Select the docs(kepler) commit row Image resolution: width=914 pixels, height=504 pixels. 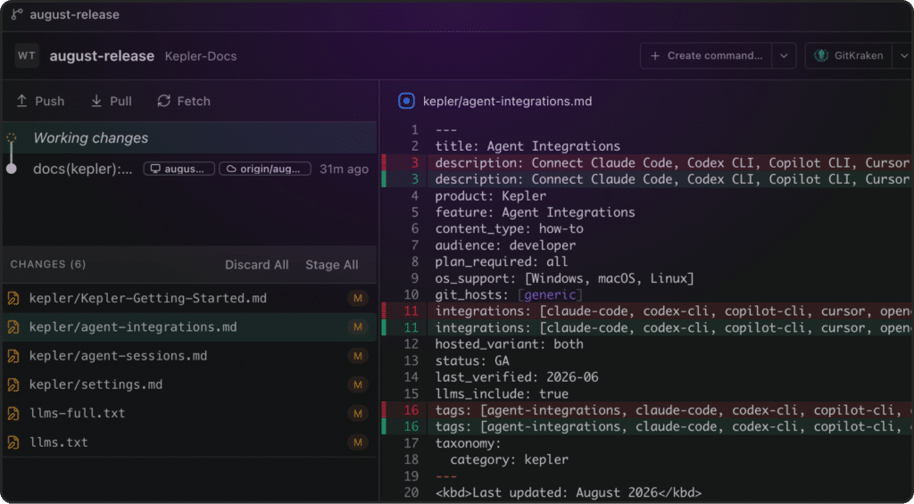point(189,169)
